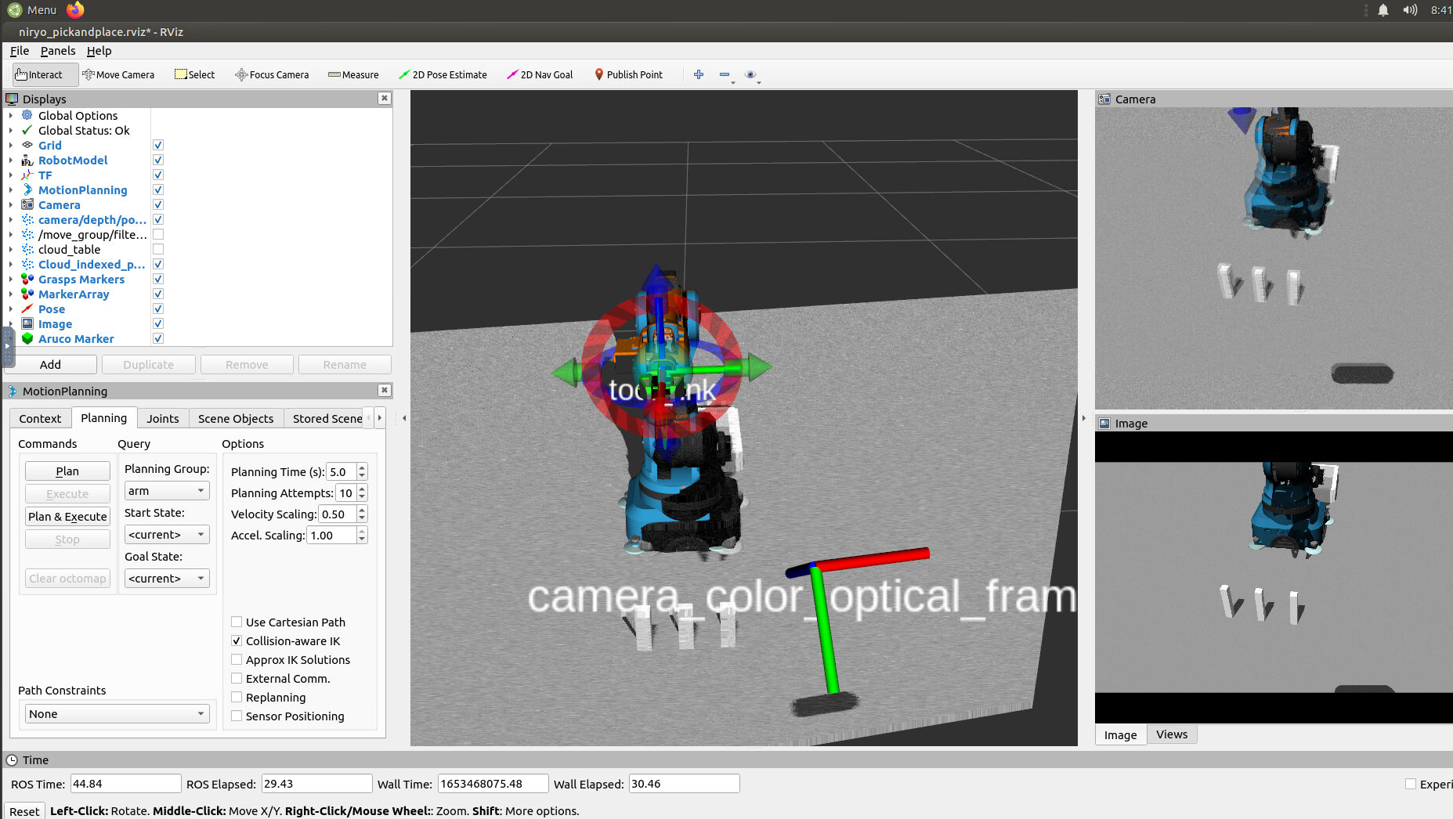Select the 2D Nav Goal tool
Image resolution: width=1453 pixels, height=819 pixels.
(540, 75)
